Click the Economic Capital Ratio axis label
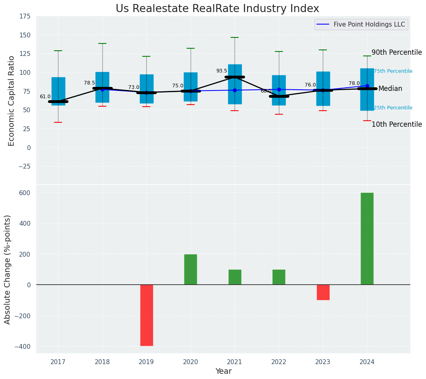Image resolution: width=426 pixels, height=379 pixels. click(12, 101)
